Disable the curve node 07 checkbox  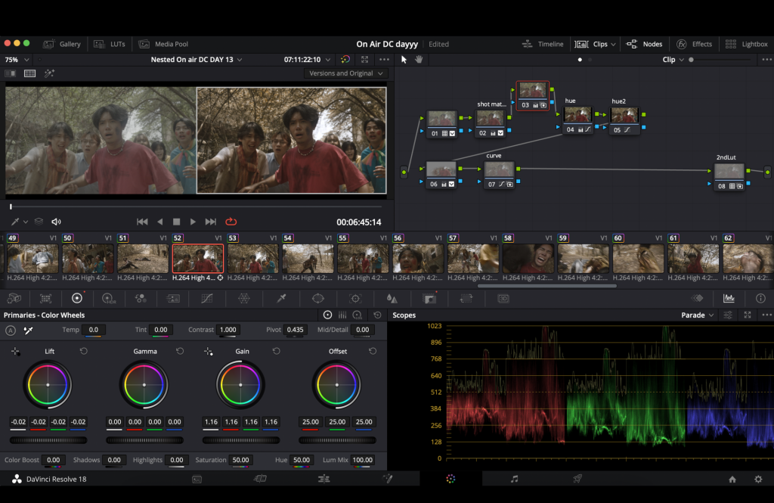509,184
